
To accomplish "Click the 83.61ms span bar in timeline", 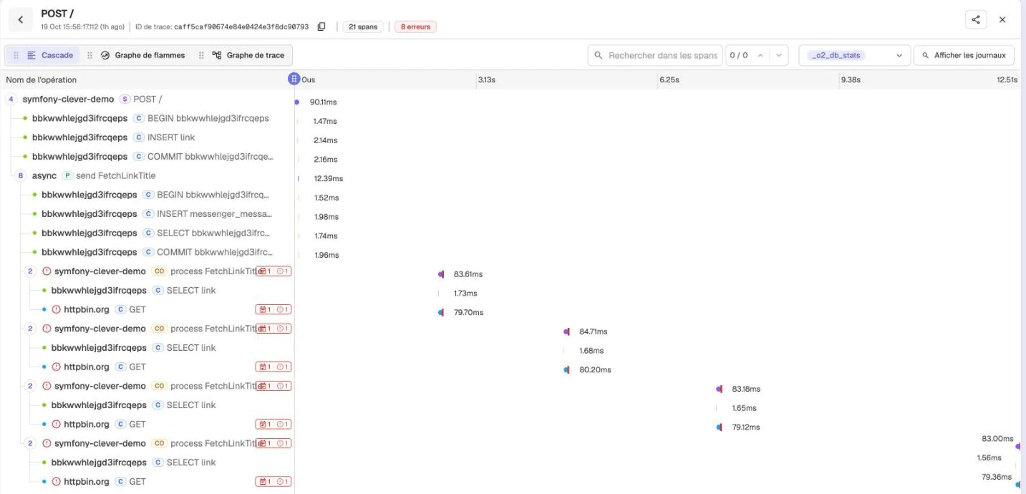I will [x=441, y=274].
